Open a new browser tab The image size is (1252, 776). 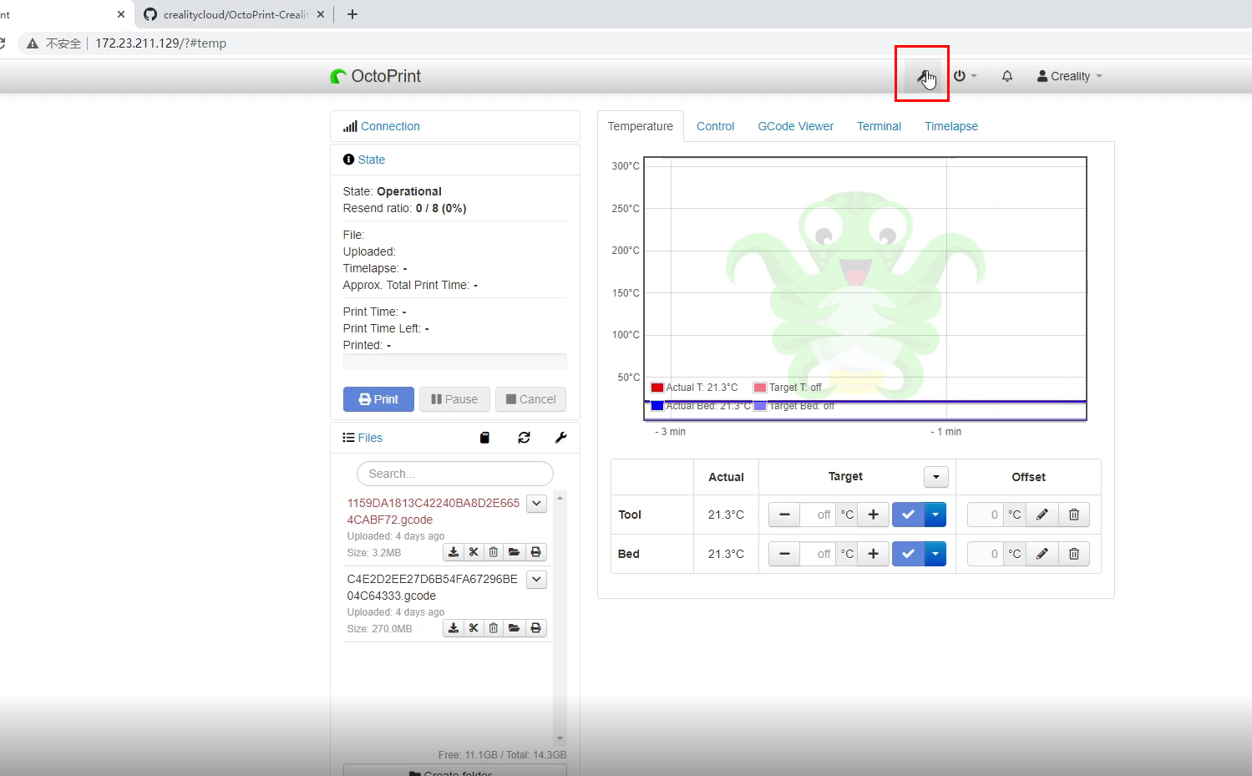click(x=352, y=14)
